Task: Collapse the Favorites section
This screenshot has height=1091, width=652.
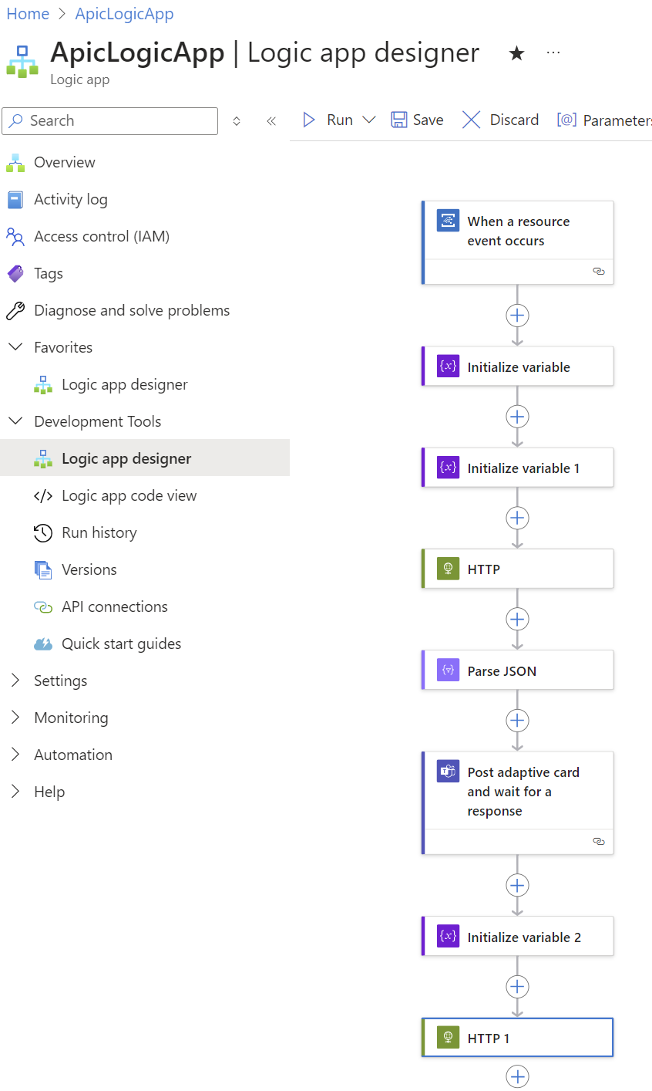Action: coord(15,347)
